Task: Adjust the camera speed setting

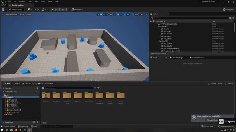Action: (x=142, y=14)
